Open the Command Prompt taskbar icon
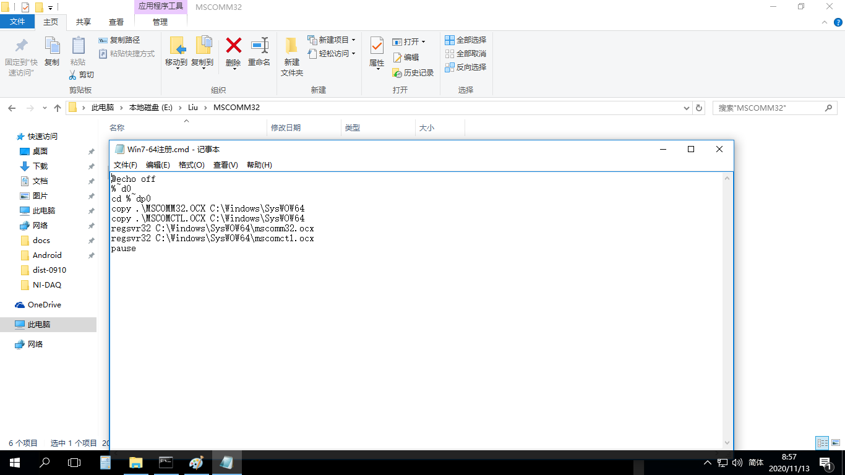The image size is (845, 475). click(x=166, y=462)
